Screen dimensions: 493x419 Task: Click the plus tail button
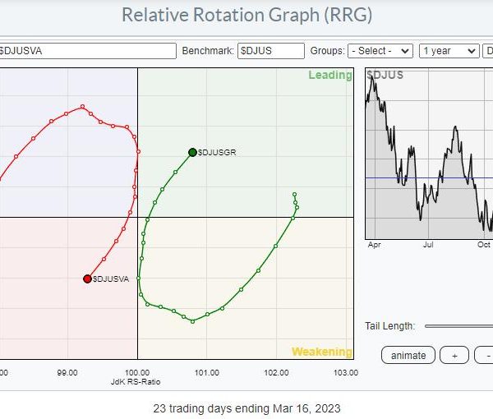tap(454, 355)
